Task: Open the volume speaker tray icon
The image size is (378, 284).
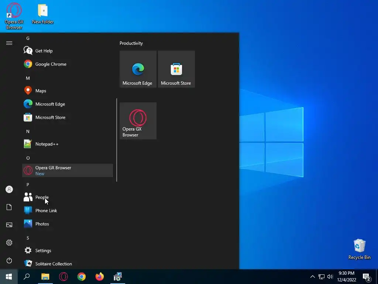Action: tap(330, 277)
